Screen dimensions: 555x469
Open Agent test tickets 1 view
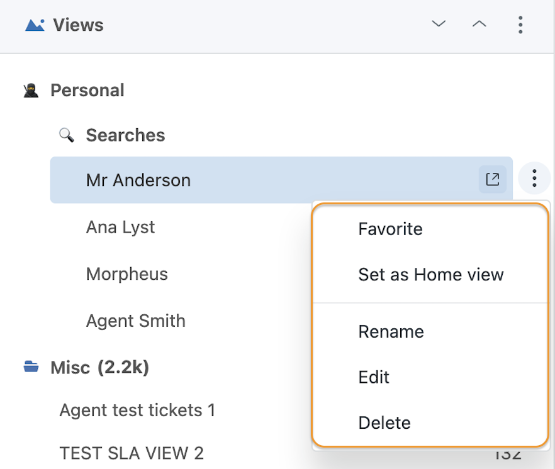click(137, 411)
